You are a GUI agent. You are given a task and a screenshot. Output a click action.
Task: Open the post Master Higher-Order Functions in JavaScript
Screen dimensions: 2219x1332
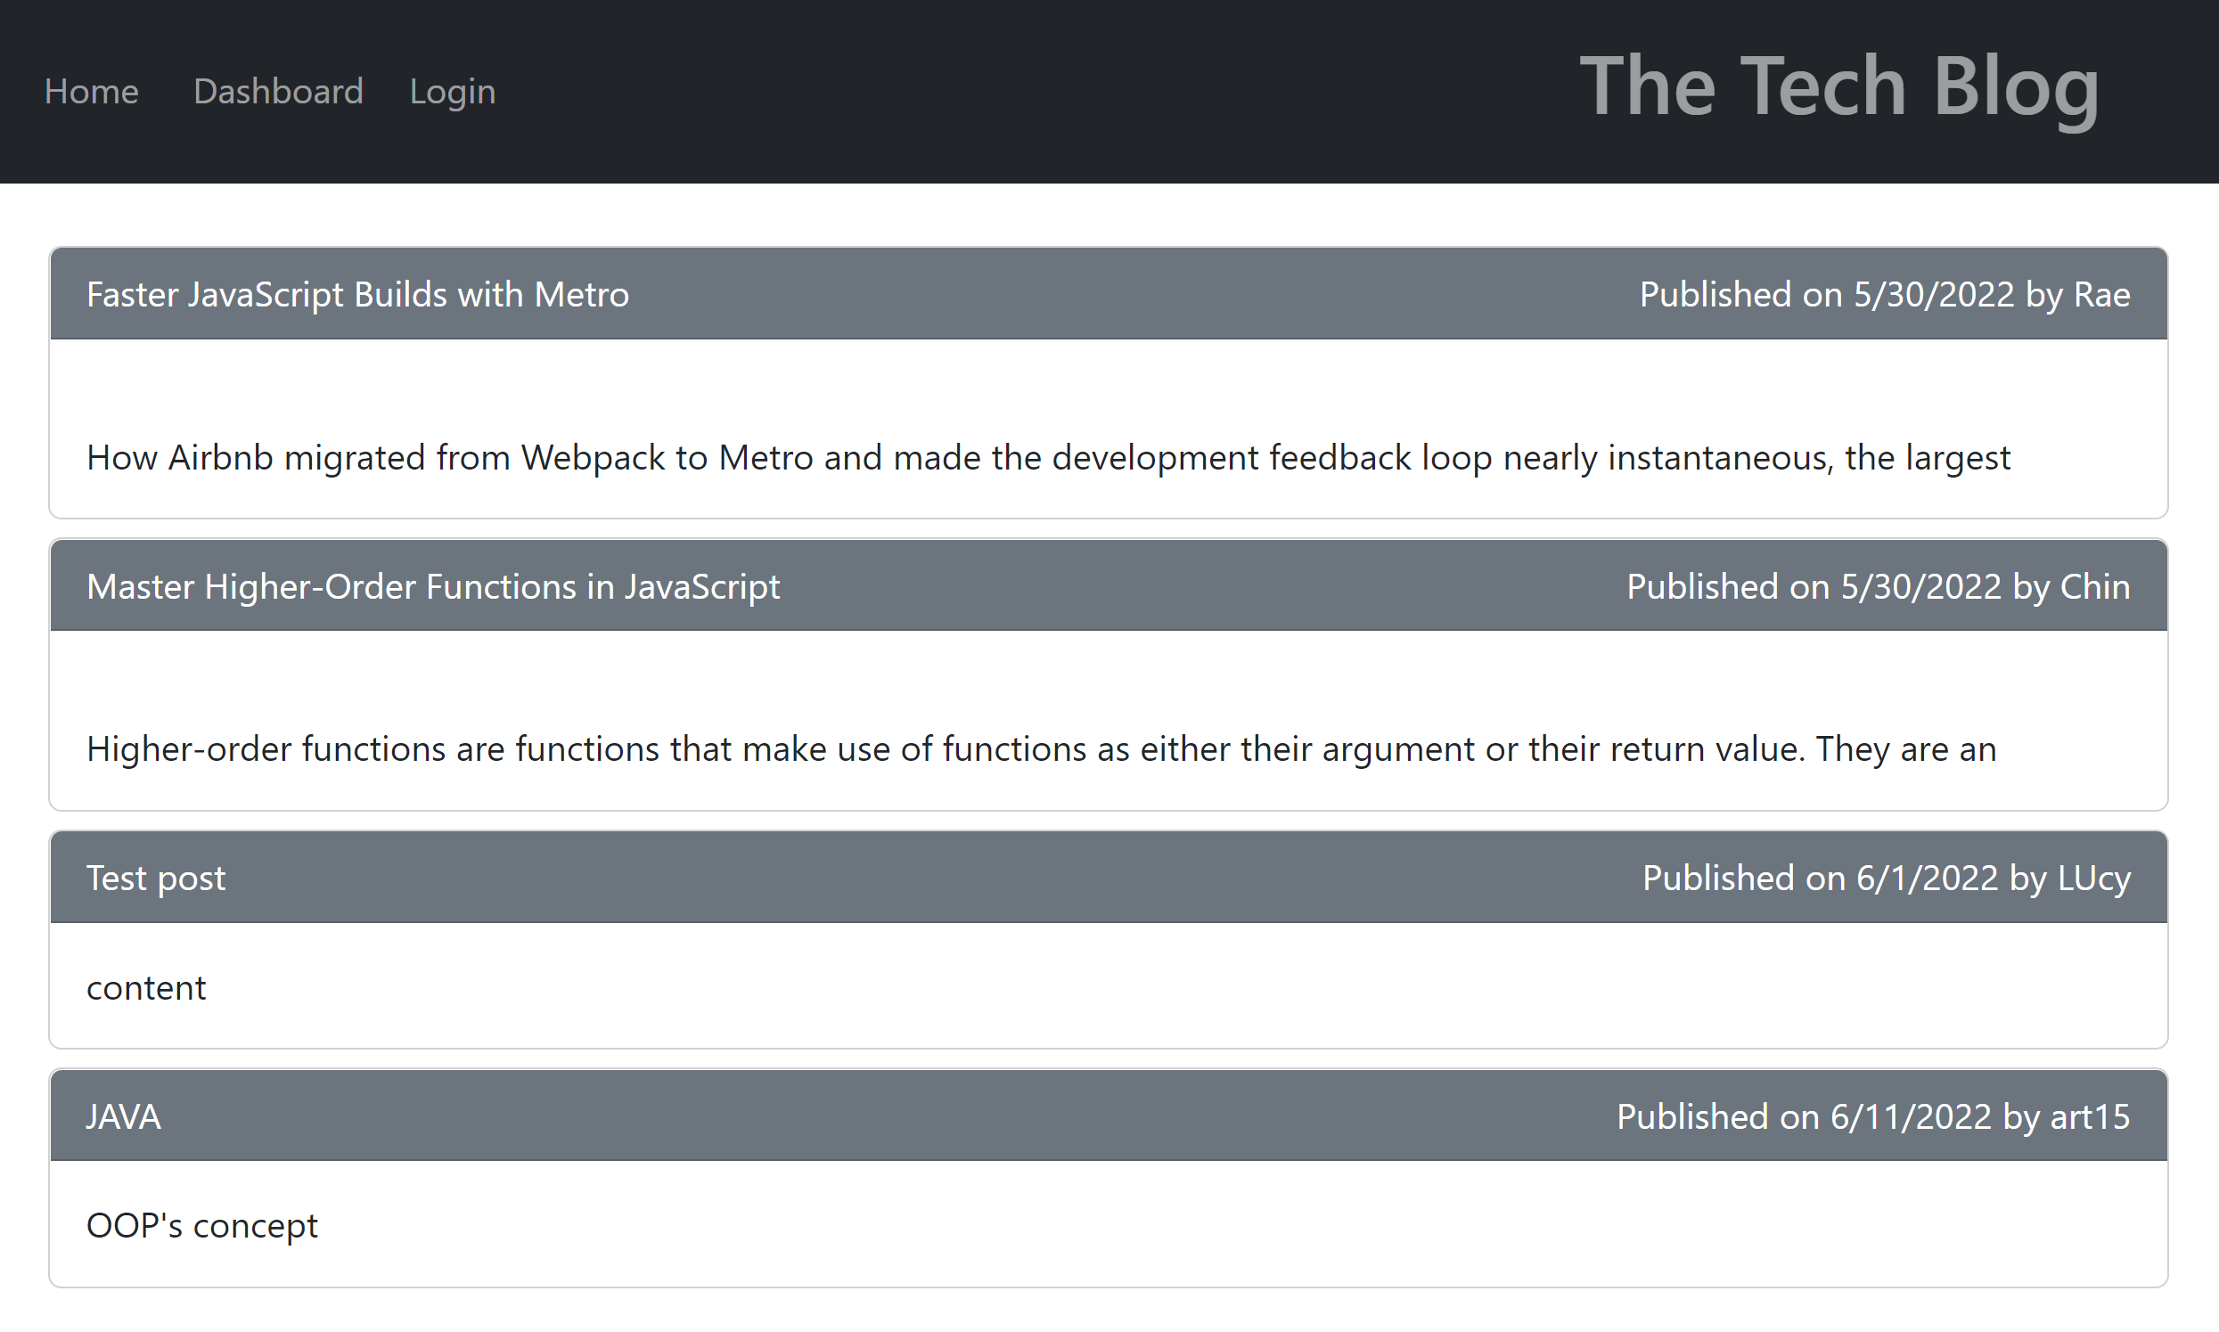click(x=433, y=585)
